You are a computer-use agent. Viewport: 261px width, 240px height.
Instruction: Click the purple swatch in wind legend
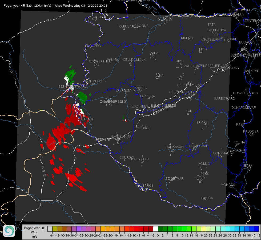point(79,229)
